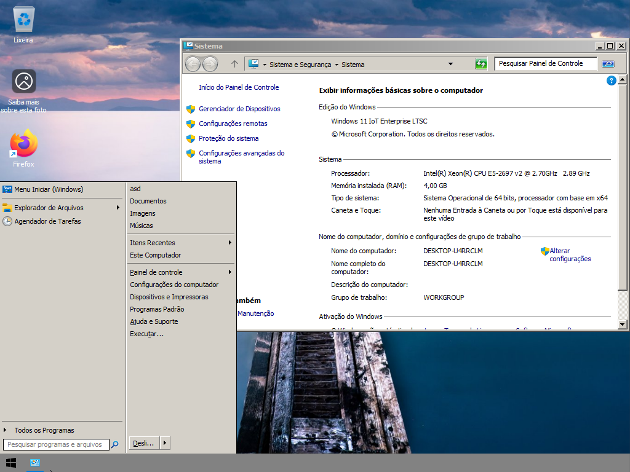
Task: Click the Windows Start button on taskbar
Action: pos(11,463)
